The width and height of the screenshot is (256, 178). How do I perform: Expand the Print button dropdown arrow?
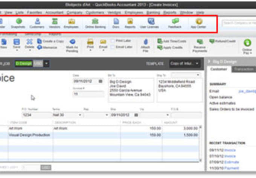point(90,50)
